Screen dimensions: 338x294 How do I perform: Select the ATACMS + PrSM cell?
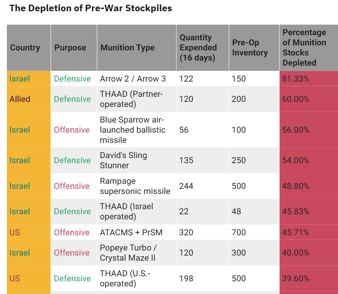[x=131, y=232]
